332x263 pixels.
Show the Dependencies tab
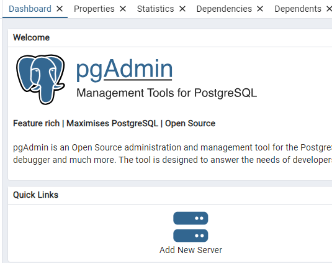click(x=224, y=9)
